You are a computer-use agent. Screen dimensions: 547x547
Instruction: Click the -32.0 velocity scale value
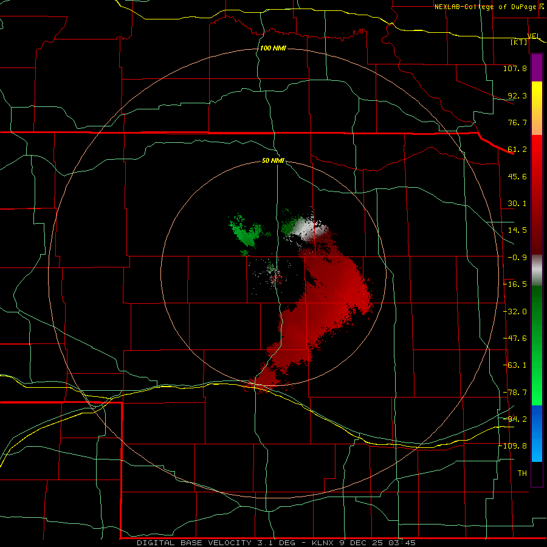515,312
